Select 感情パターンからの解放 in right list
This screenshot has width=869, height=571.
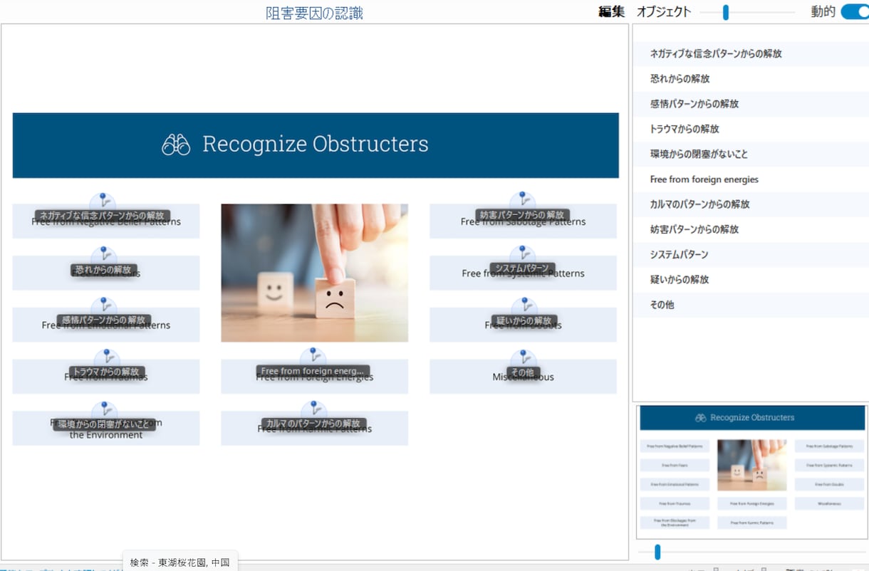point(751,104)
